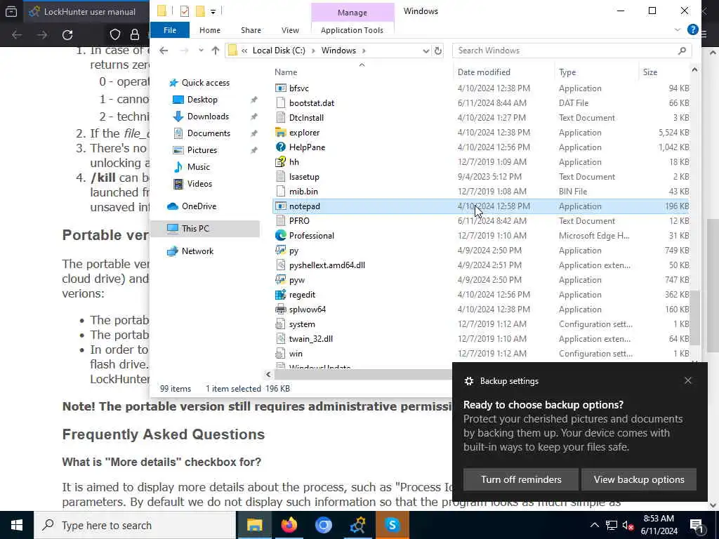Open the recent locations dropdown arrow
The height and width of the screenshot is (539, 719).
pyautogui.click(x=201, y=51)
